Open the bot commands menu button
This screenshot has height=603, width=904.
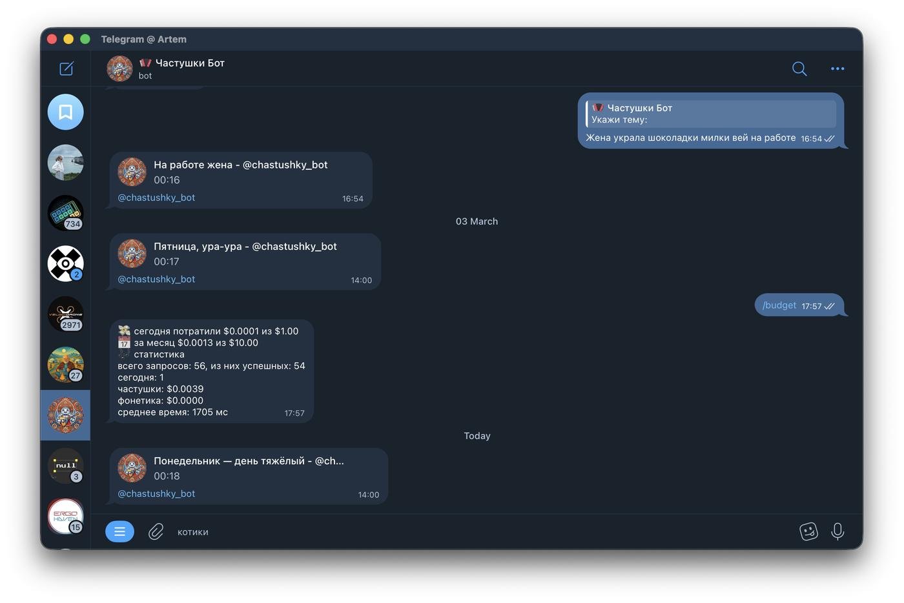(119, 531)
